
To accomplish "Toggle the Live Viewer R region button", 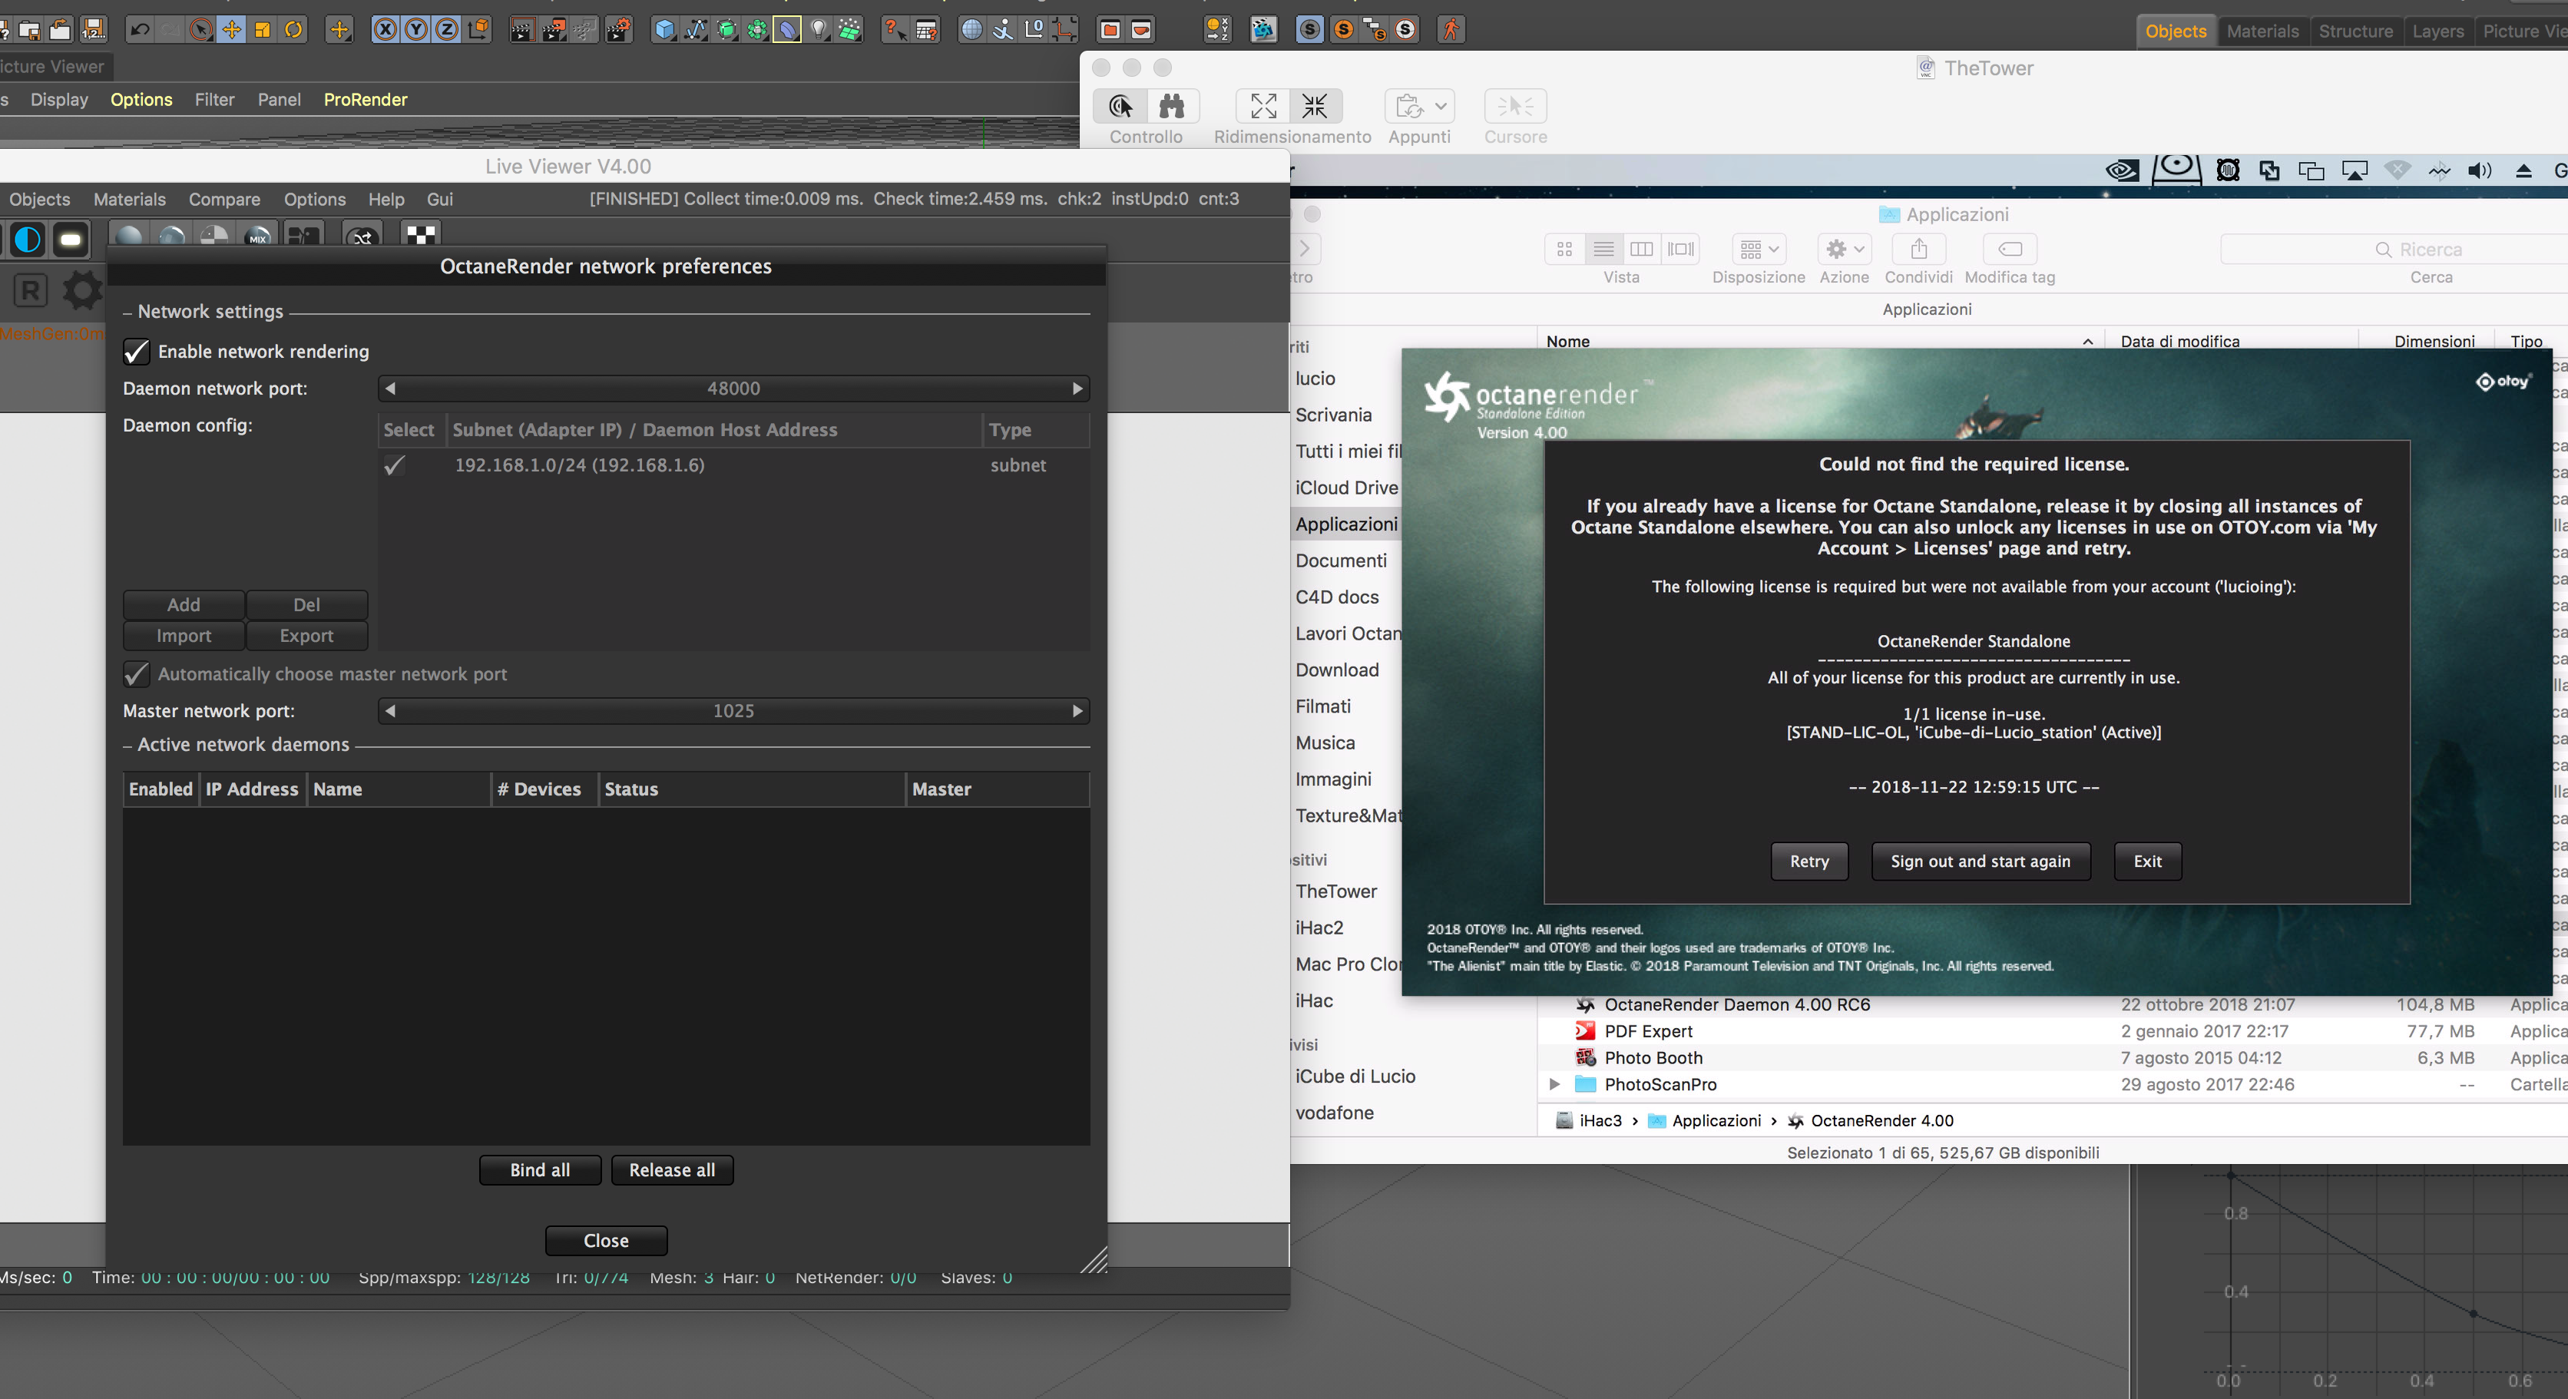I will (x=30, y=290).
